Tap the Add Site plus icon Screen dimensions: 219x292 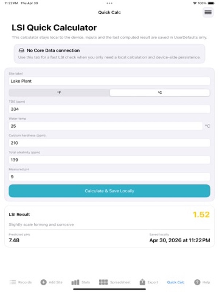click(43, 282)
